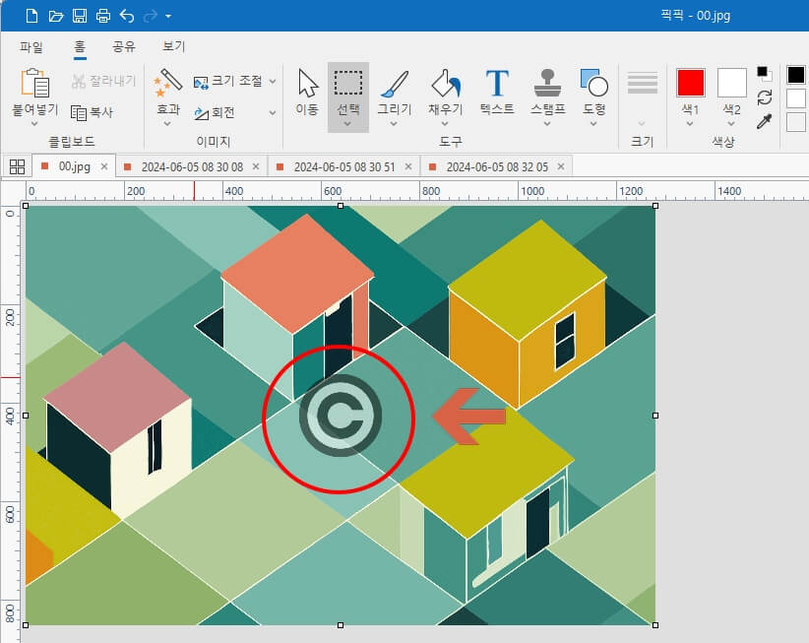
Task: Click the Print icon
Action: pyautogui.click(x=103, y=16)
